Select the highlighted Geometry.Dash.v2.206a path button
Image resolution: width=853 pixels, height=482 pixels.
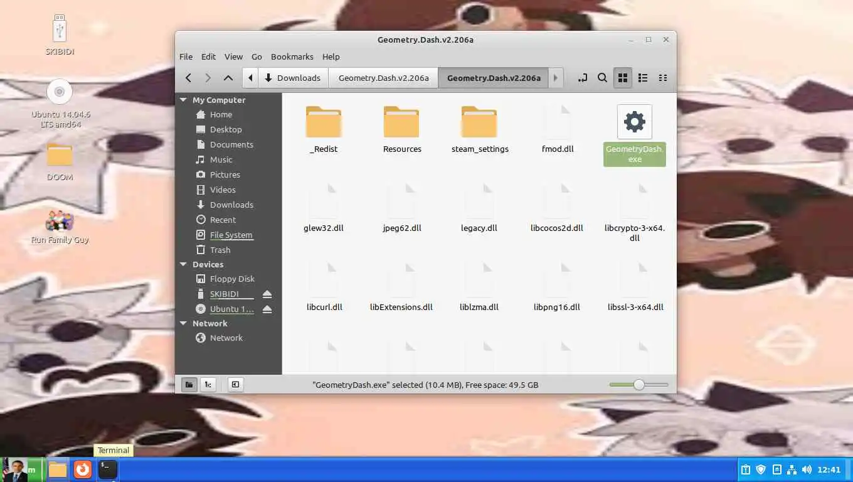494,78
